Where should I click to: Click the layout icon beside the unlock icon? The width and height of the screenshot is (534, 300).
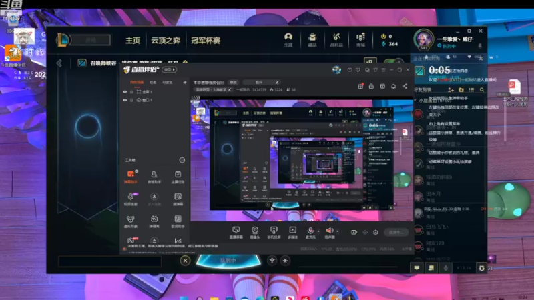(x=382, y=87)
